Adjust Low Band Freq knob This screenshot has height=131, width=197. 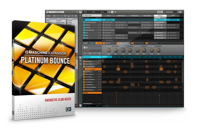click(108, 50)
